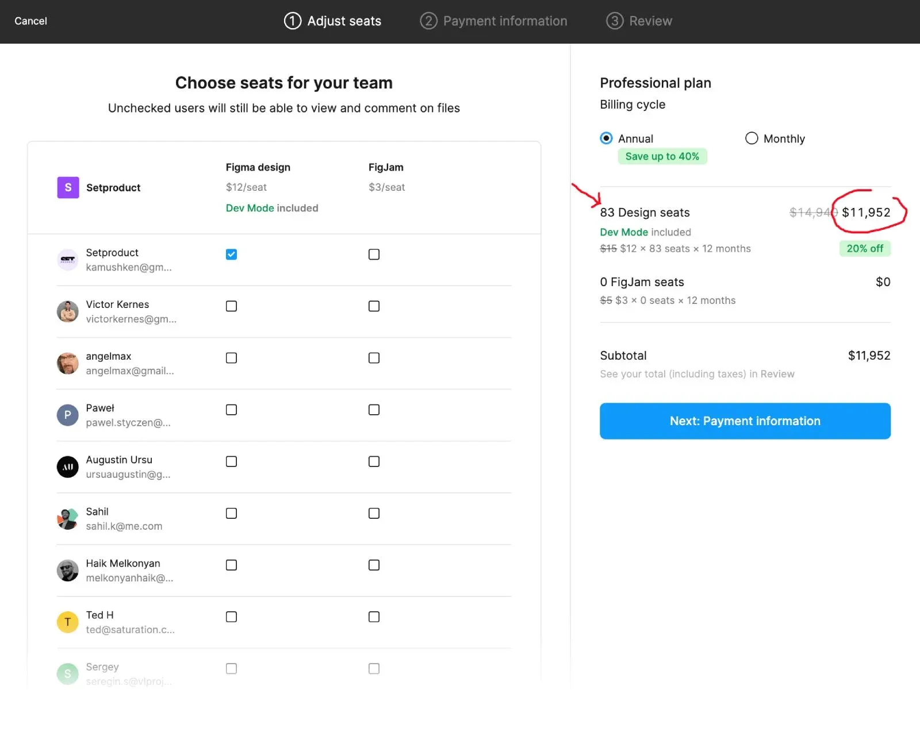Give Haik Melkonyan a FigJam seat
Image resolution: width=920 pixels, height=744 pixels.
[x=374, y=564]
